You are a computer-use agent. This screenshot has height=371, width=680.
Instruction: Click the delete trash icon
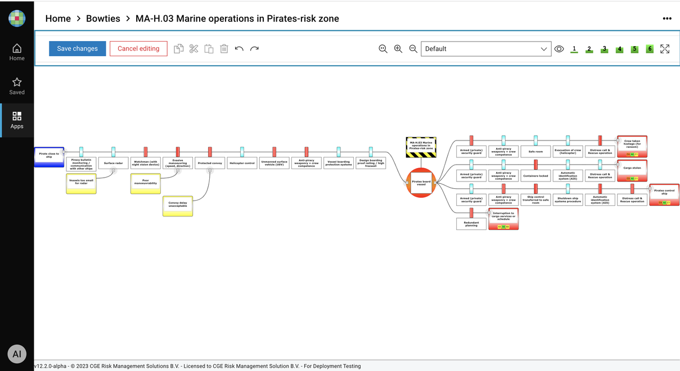point(224,49)
